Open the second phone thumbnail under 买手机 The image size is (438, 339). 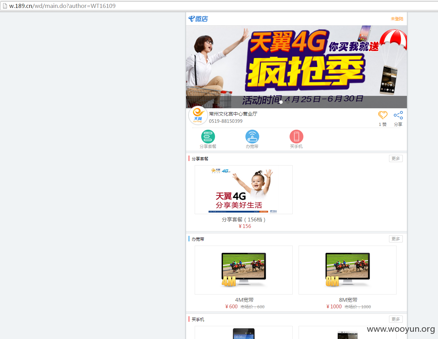click(x=348, y=332)
